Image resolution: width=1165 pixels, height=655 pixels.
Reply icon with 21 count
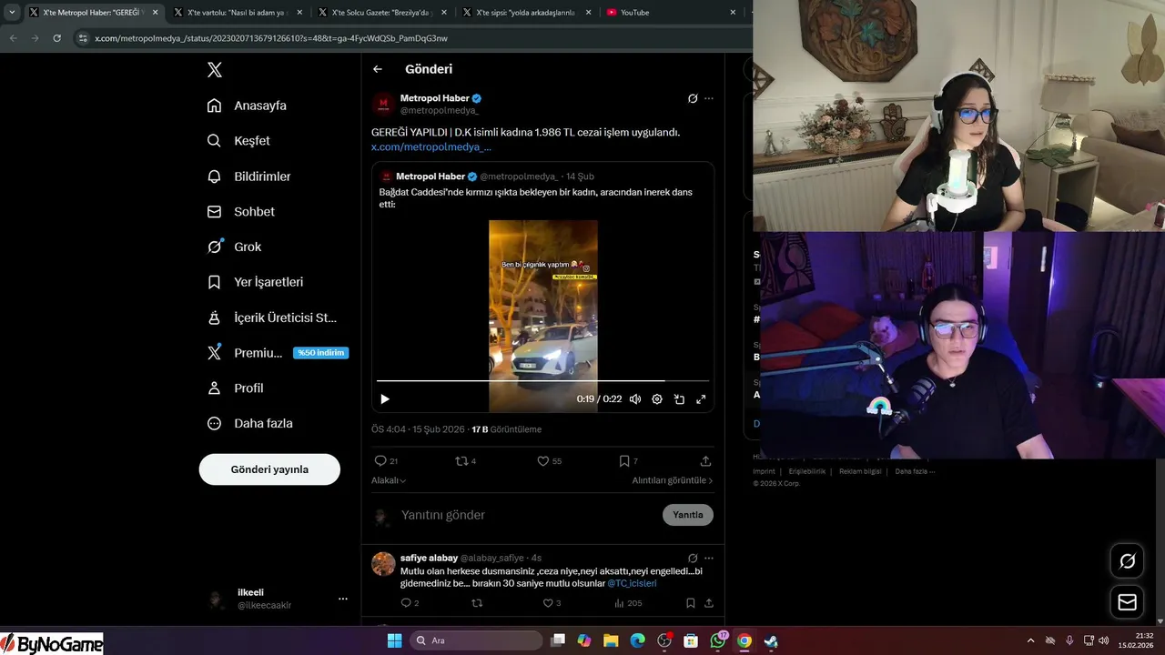point(387,461)
